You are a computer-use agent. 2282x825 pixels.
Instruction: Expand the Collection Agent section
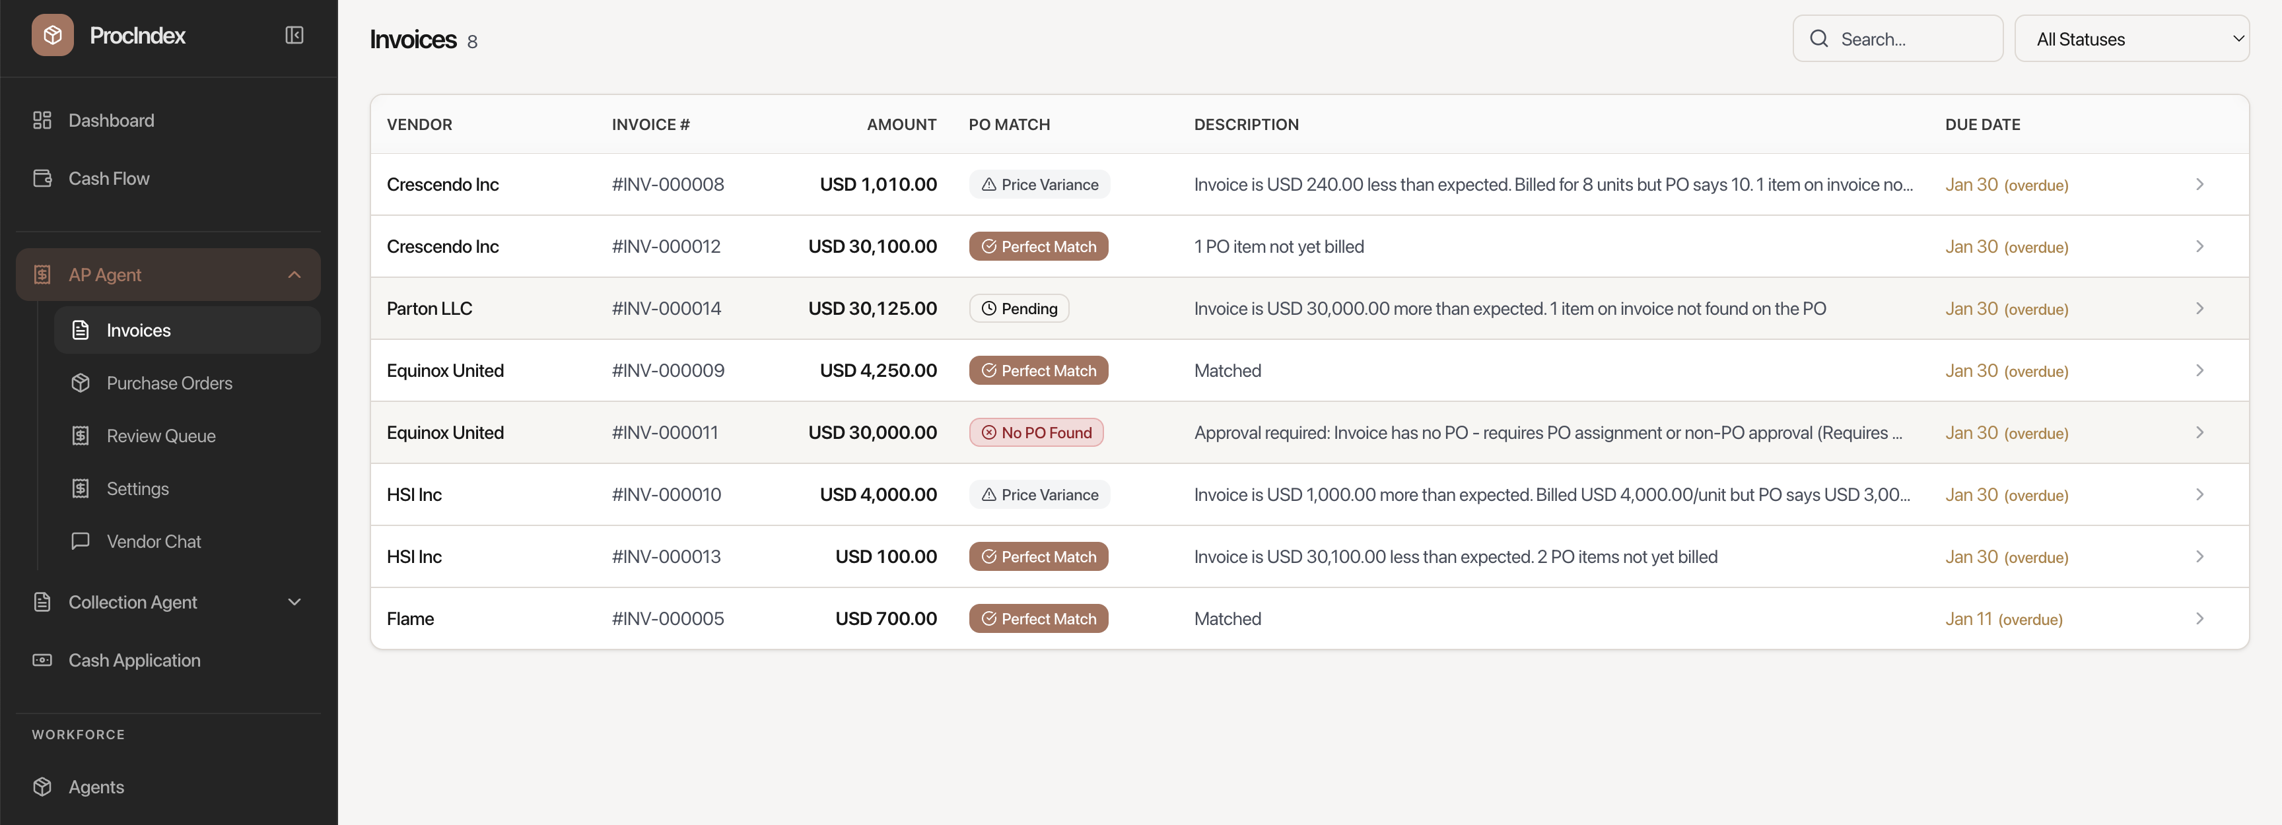tap(294, 602)
